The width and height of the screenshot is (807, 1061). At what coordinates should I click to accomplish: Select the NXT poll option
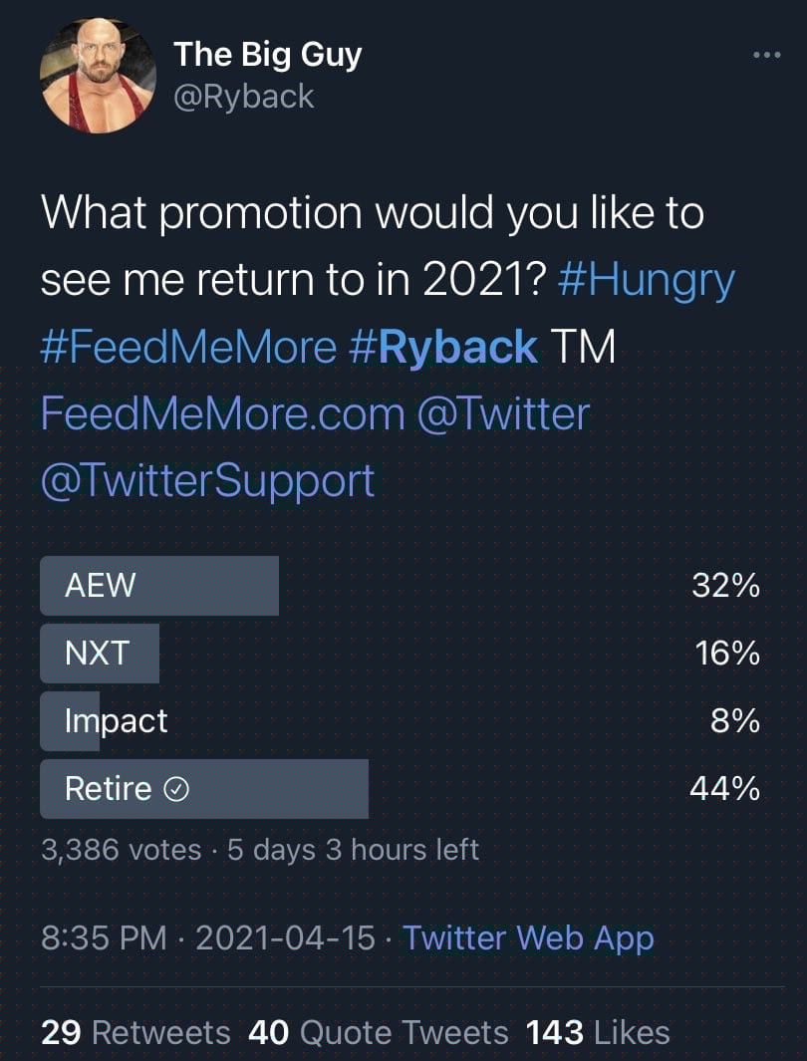coord(401,653)
